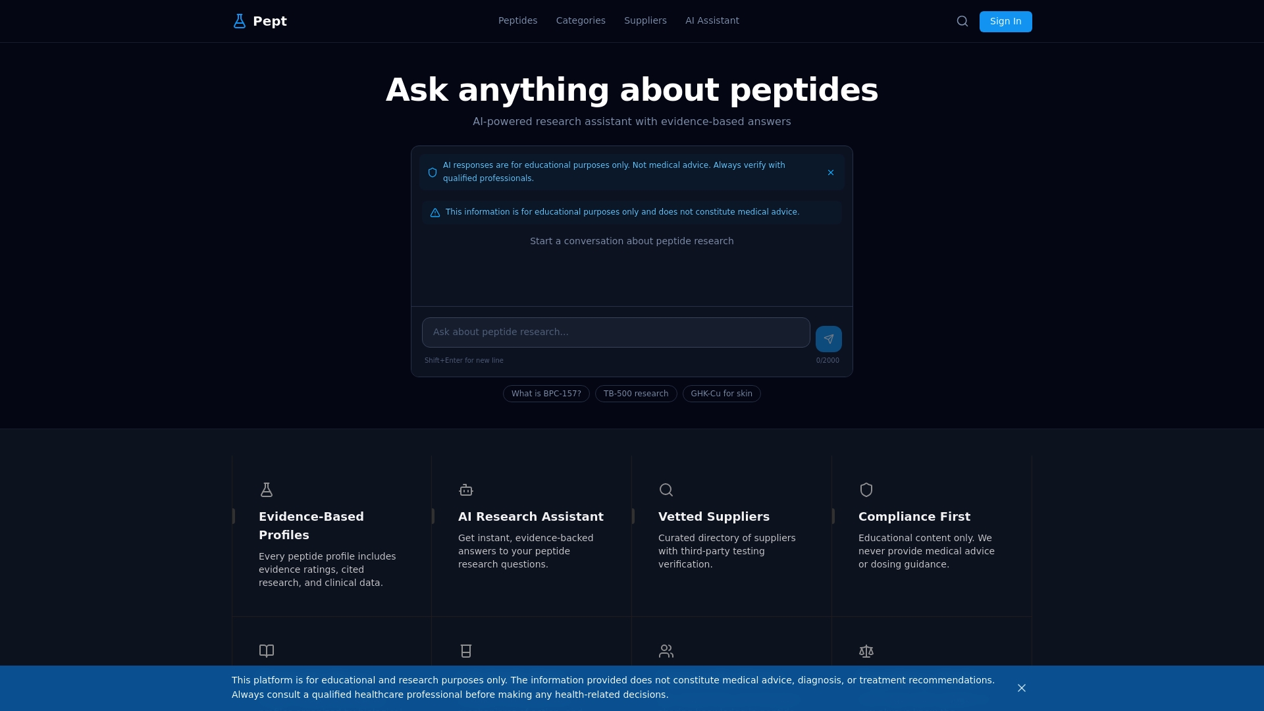Viewport: 1264px width, 711px height.
Task: Navigate to the Suppliers page
Action: tap(645, 20)
